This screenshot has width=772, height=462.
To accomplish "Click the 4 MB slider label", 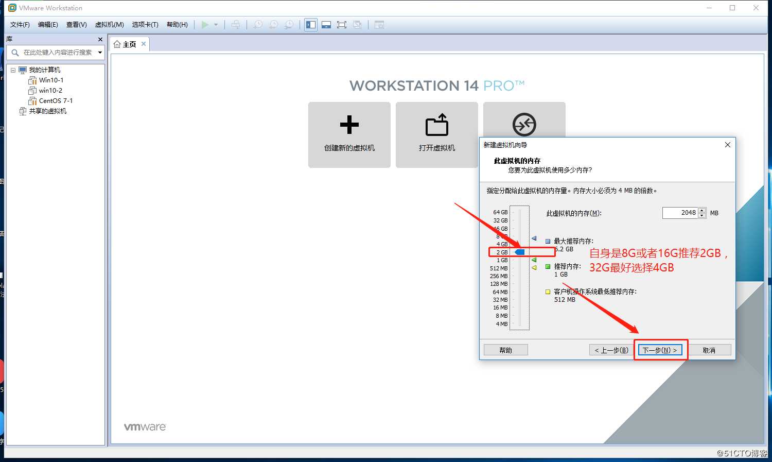I will coord(502,324).
